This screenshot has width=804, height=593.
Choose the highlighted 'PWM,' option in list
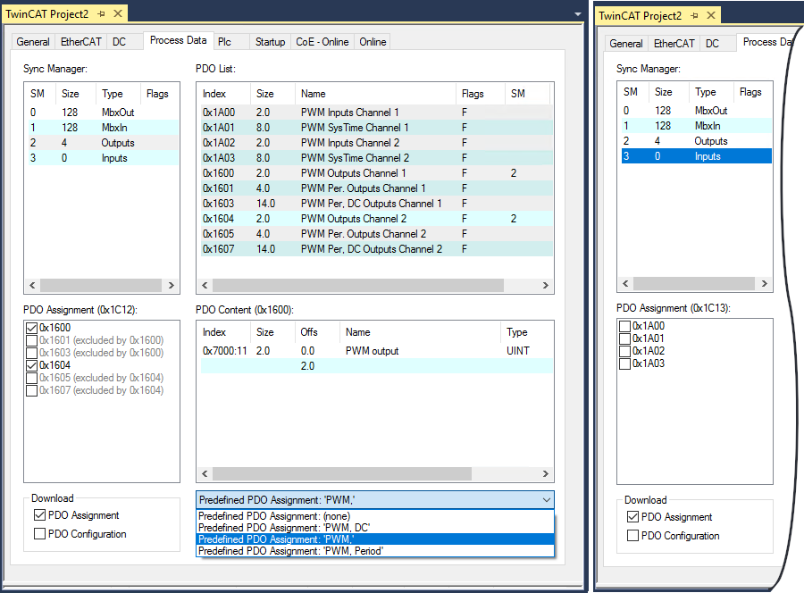click(x=375, y=539)
